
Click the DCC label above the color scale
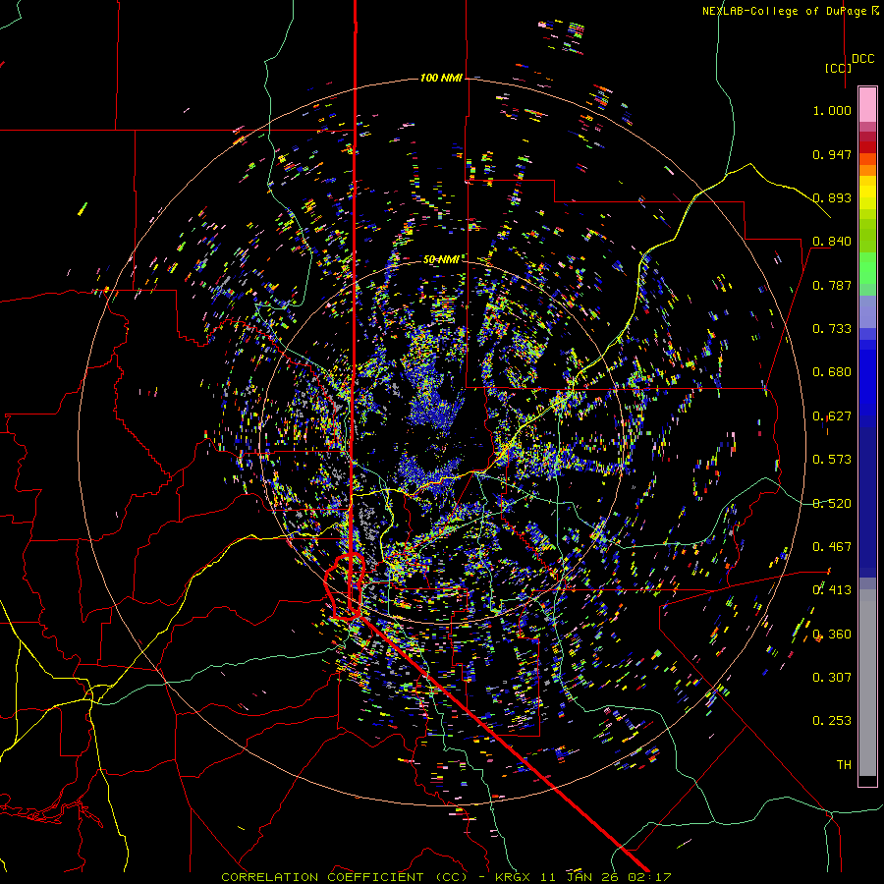point(862,59)
